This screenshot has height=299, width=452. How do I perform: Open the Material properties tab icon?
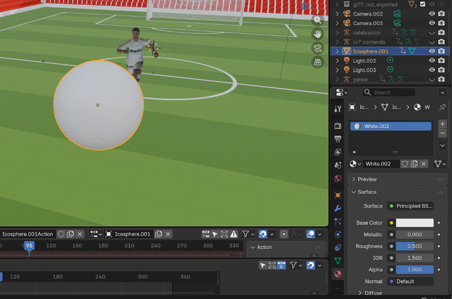(x=338, y=273)
